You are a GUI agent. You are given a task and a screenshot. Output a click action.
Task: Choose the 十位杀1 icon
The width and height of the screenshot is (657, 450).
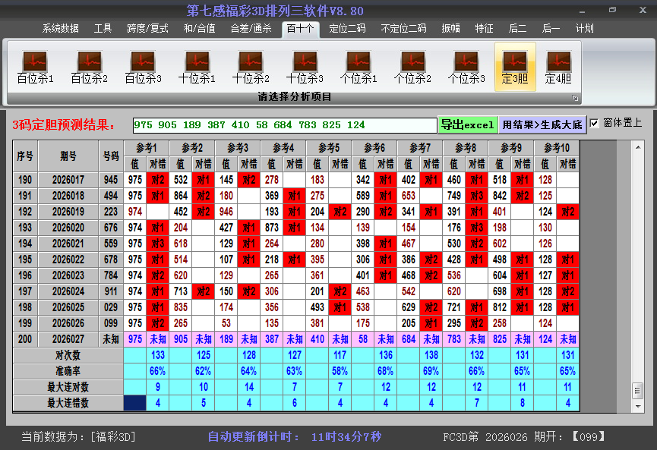coord(197,67)
